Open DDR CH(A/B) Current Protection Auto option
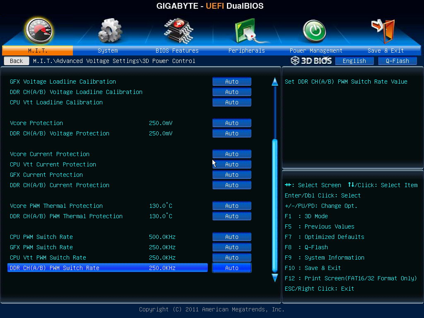Viewport: 424px width, 318px height. coord(232,185)
